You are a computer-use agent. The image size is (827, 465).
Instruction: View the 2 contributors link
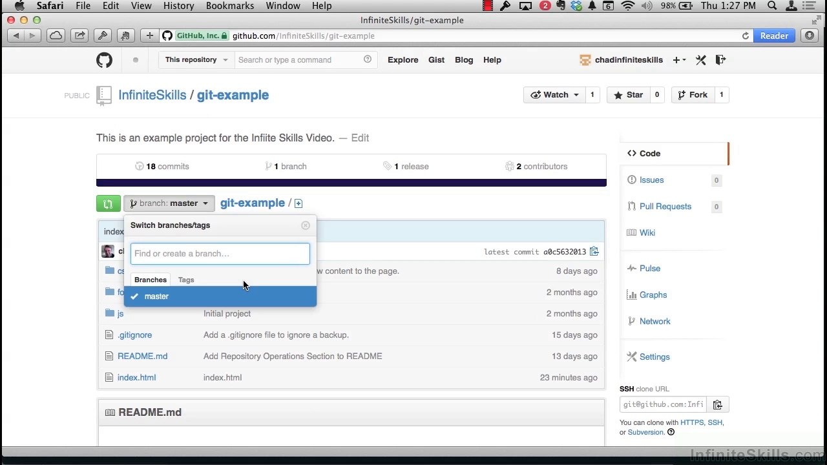[536, 167]
